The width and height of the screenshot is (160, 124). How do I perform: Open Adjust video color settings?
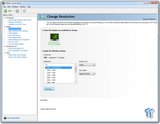[17, 55]
